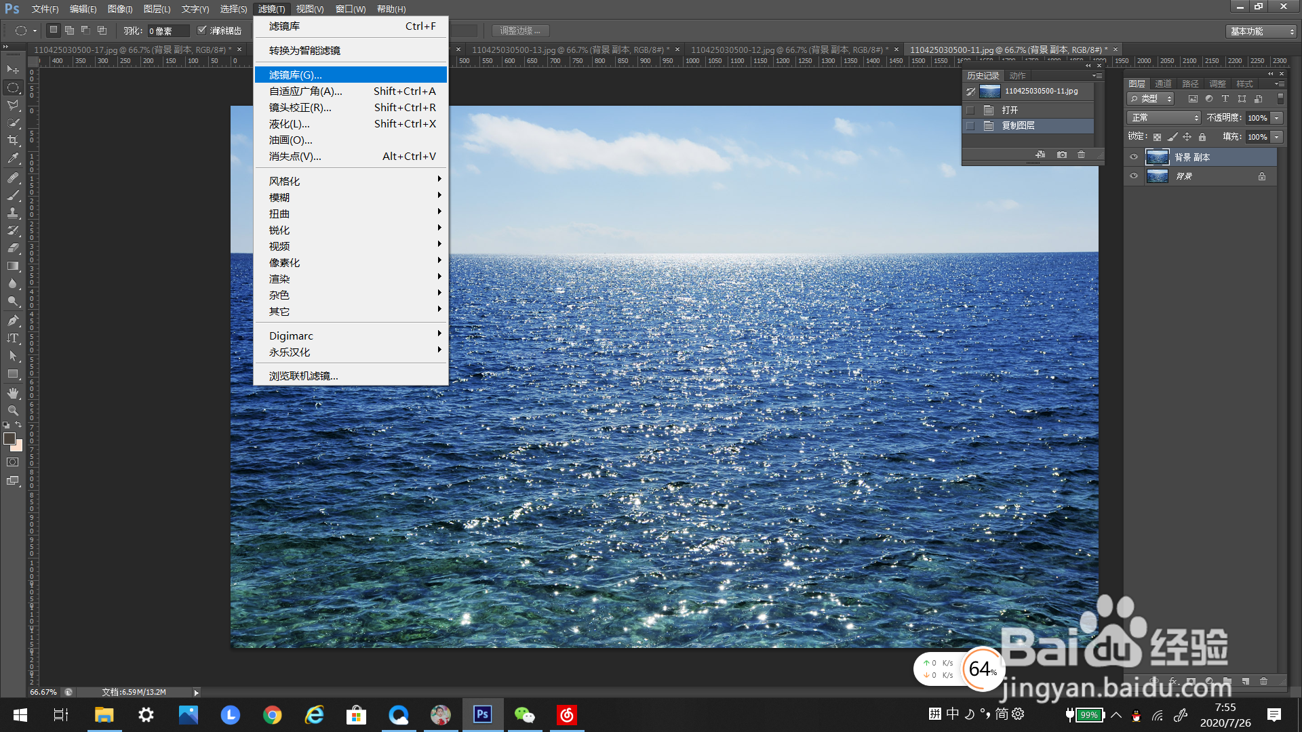Select the Pen tool

13,320
